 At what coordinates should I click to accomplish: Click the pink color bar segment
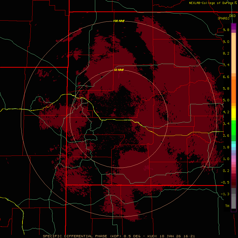pos(234,160)
